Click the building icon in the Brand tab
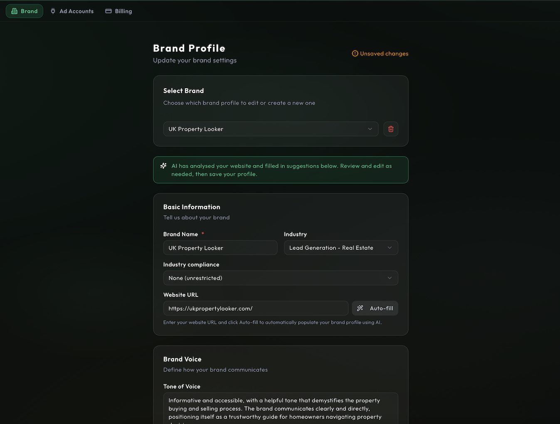This screenshot has width=560, height=424. (x=15, y=11)
